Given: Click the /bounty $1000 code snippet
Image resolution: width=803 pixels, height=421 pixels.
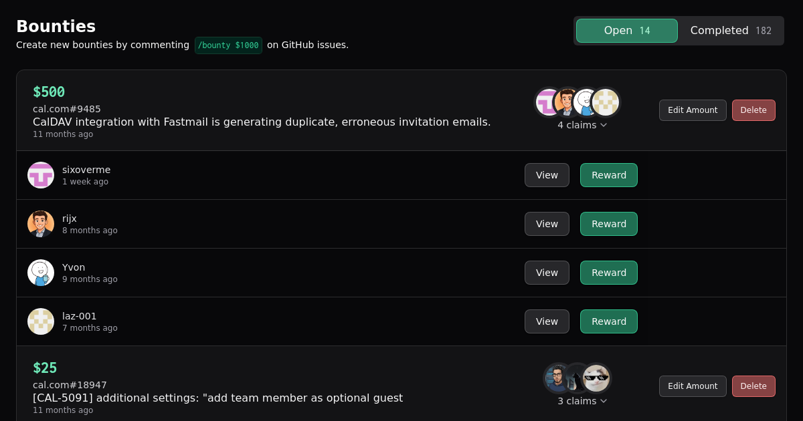Looking at the screenshot, I should 228,45.
